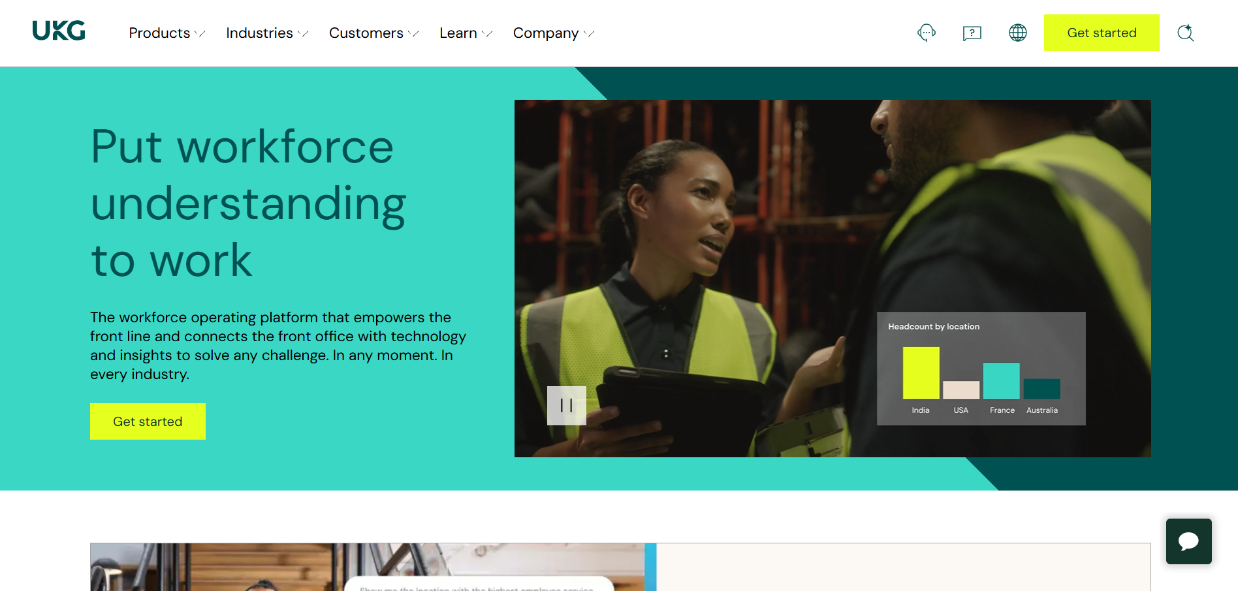Click Get started under the hero text
The height and width of the screenshot is (591, 1238).
click(148, 421)
